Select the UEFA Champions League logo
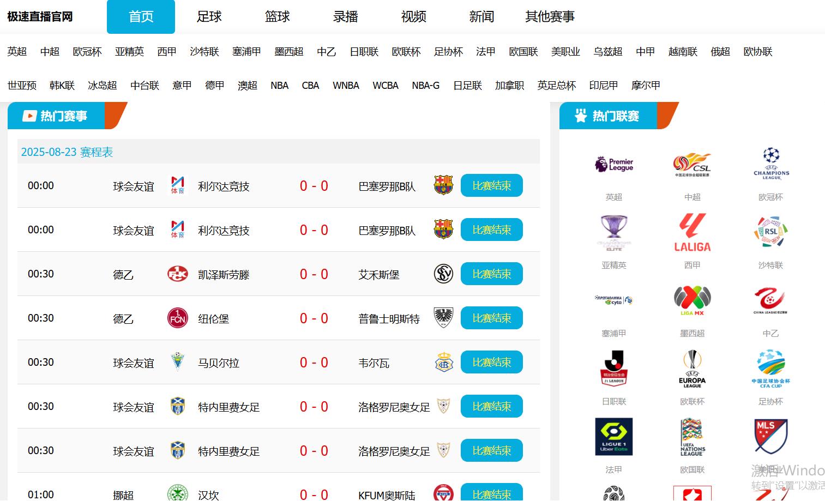825x501 pixels. (770, 164)
